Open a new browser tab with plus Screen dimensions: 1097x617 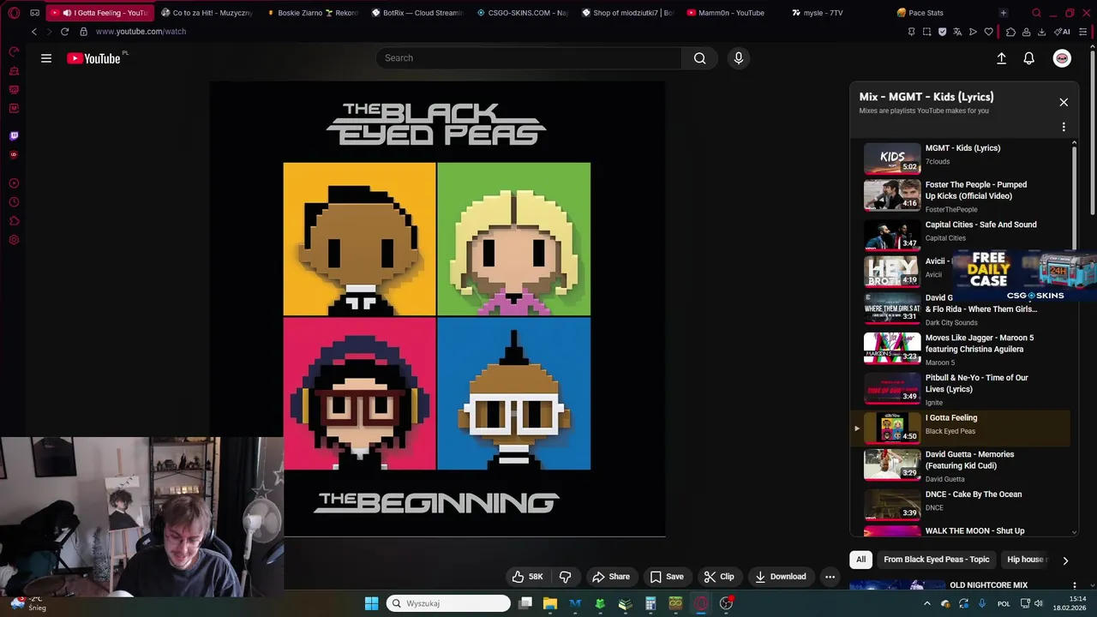tap(1003, 13)
